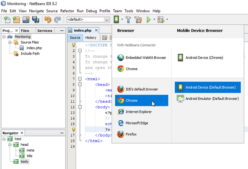Collapse the body fold at line 12
This screenshot has height=169, width=248.
click(x=80, y=107)
